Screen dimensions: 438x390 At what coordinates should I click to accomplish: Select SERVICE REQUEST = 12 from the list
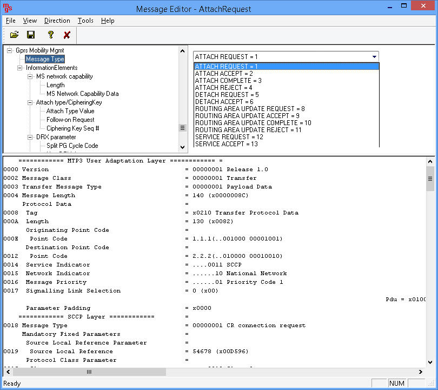coord(229,136)
